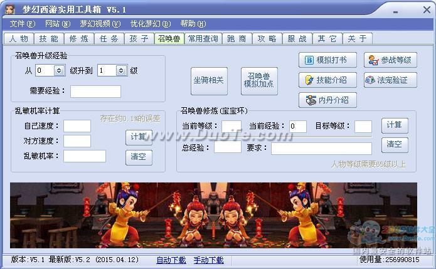Click the 手动下载 link

pos(208,260)
